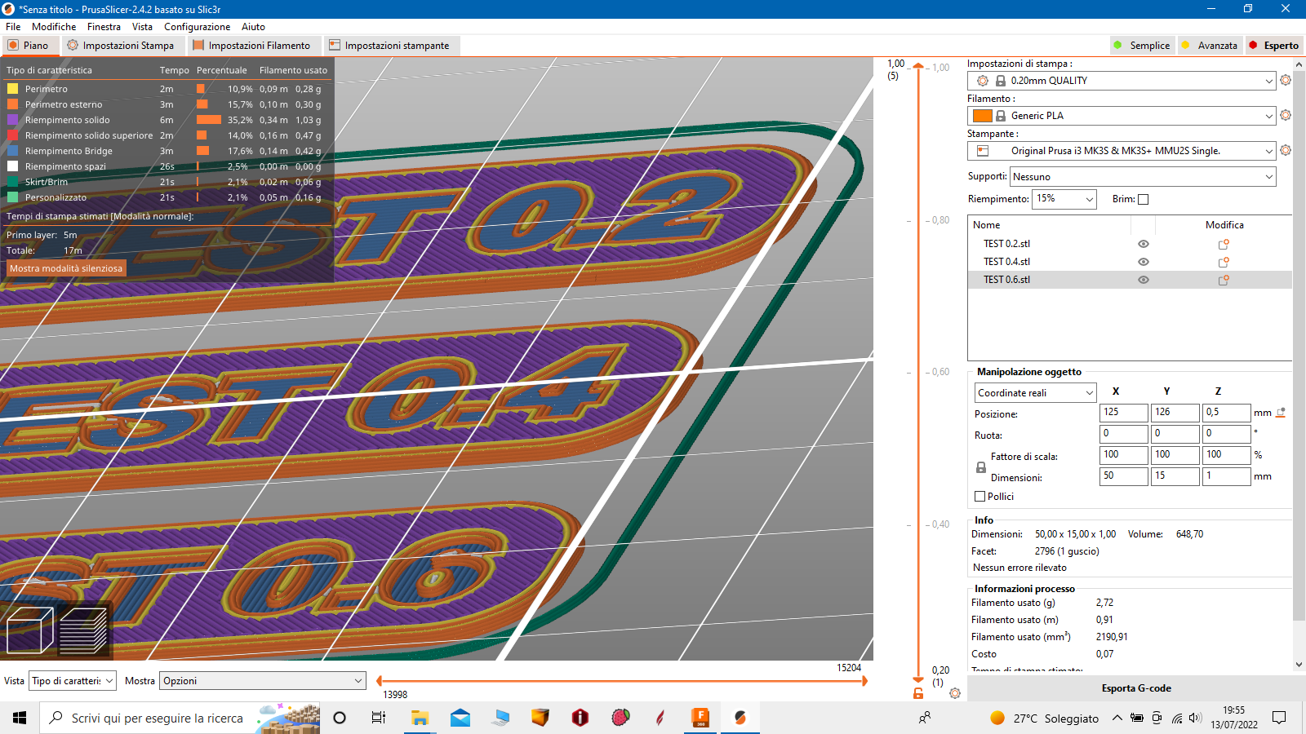
Task: Open the Mail app from taskbar
Action: (460, 718)
